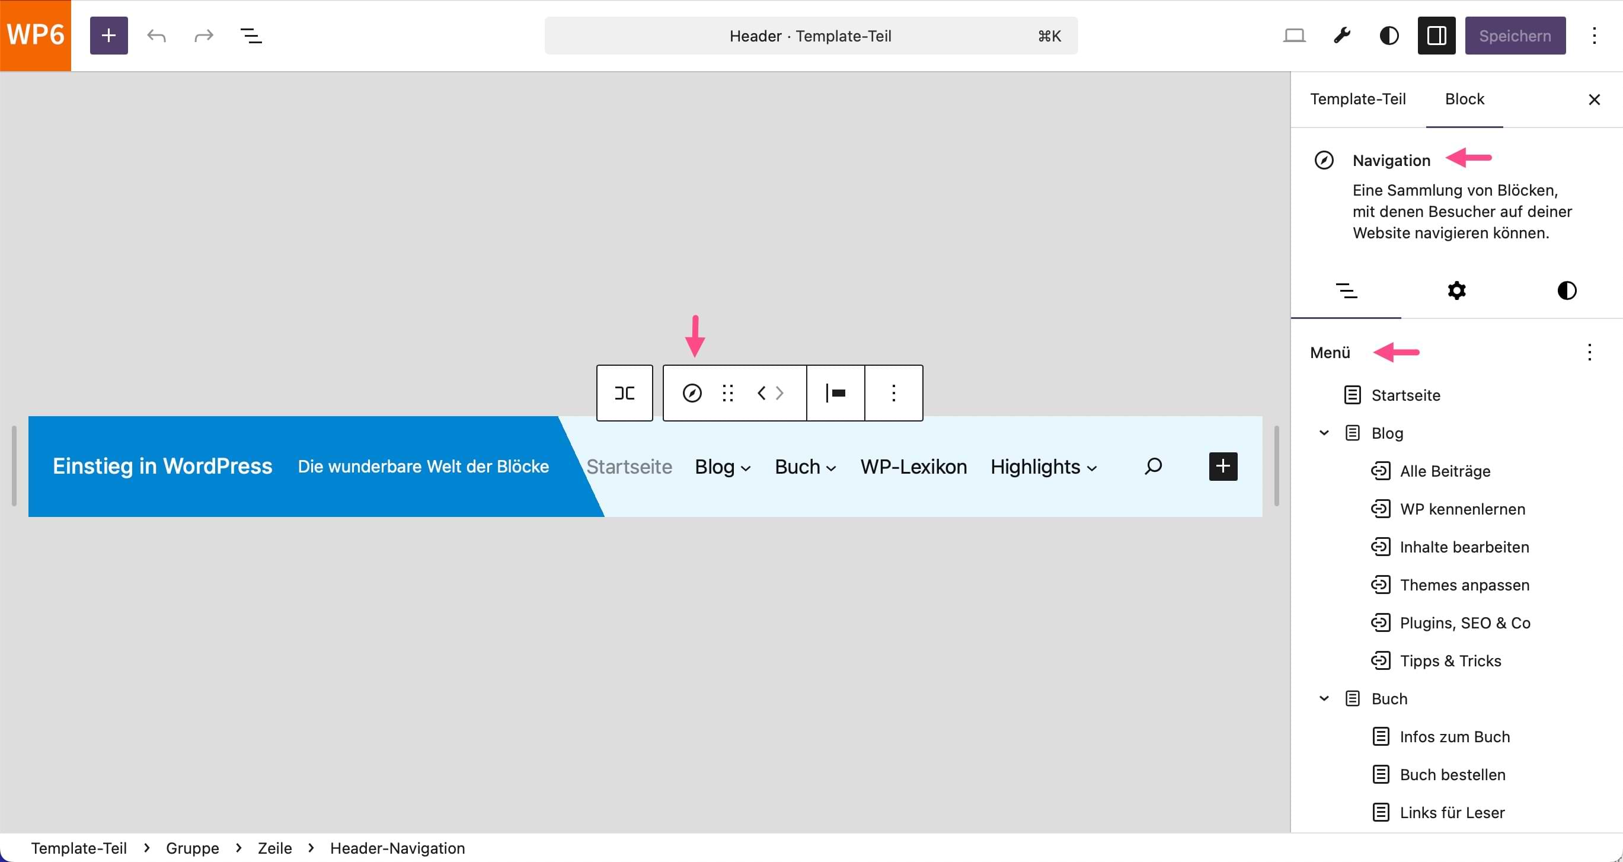Click the undo arrow

156,36
